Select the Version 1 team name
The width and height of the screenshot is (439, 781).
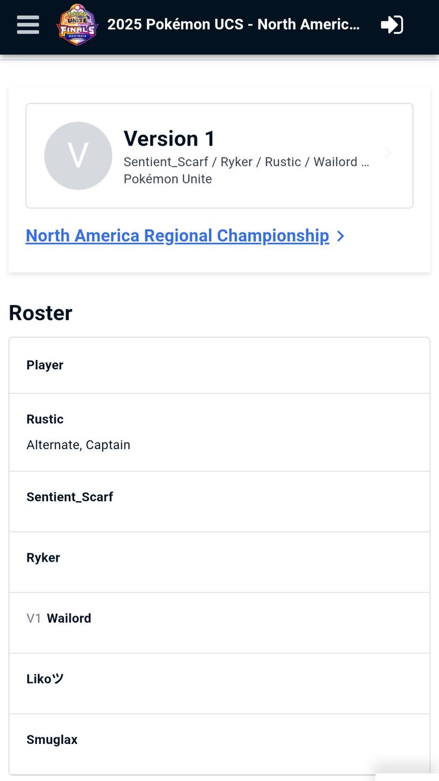(169, 139)
